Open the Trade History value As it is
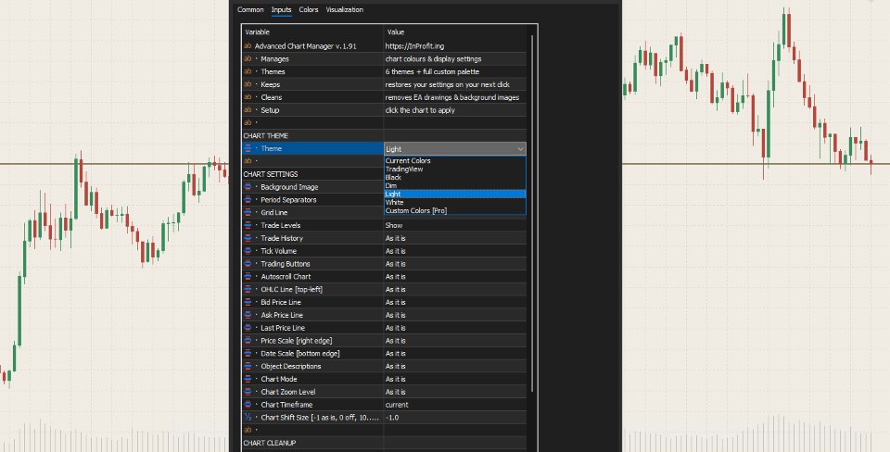The width and height of the screenshot is (890, 452). click(x=454, y=238)
